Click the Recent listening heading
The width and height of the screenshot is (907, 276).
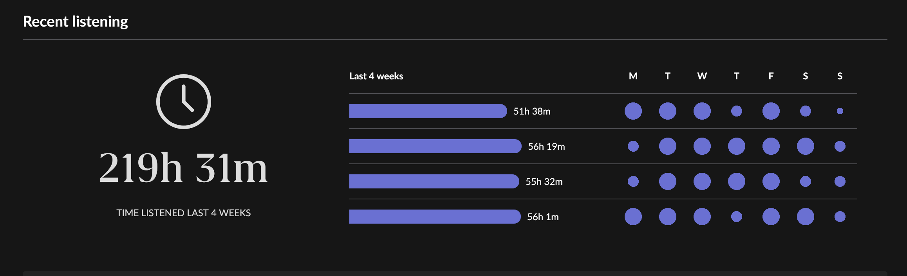(76, 22)
